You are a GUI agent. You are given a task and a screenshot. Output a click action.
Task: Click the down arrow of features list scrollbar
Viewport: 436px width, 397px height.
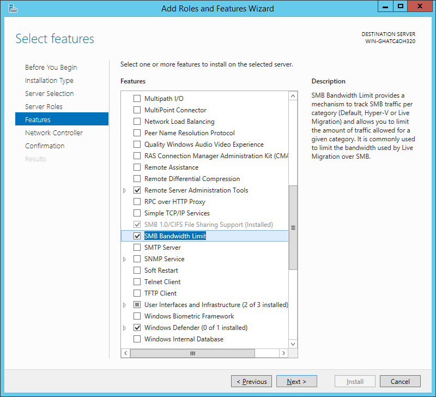[x=293, y=344]
